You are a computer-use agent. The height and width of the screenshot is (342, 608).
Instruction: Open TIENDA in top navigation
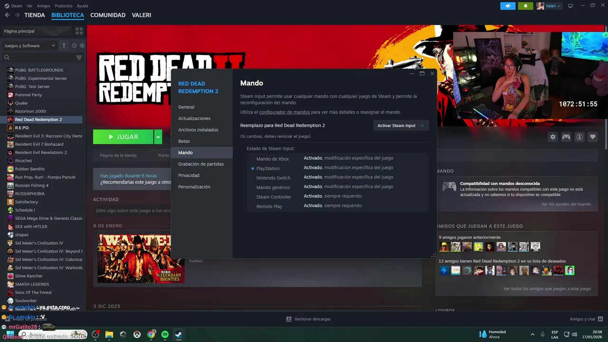coord(35,15)
